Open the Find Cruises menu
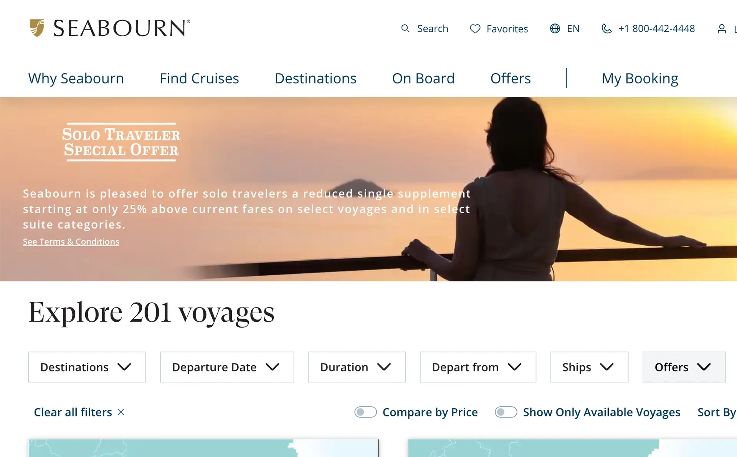Viewport: 737px width, 457px height. tap(199, 78)
